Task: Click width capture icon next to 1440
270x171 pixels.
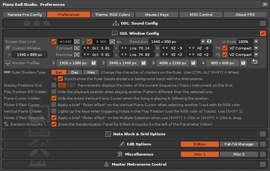Action: 77,41
